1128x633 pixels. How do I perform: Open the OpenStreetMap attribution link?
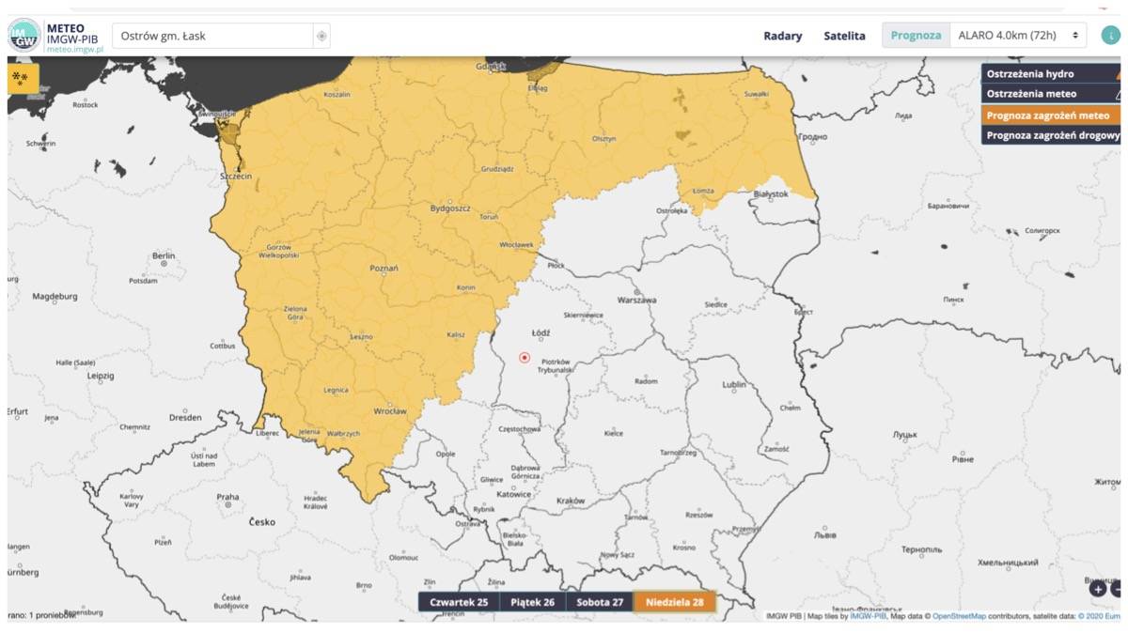tap(965, 616)
